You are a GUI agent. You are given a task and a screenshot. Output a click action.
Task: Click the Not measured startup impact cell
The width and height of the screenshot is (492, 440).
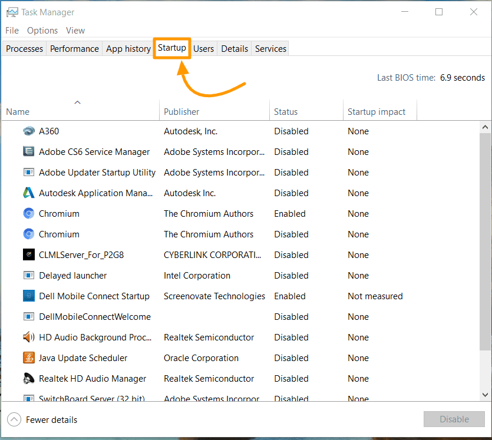click(375, 296)
